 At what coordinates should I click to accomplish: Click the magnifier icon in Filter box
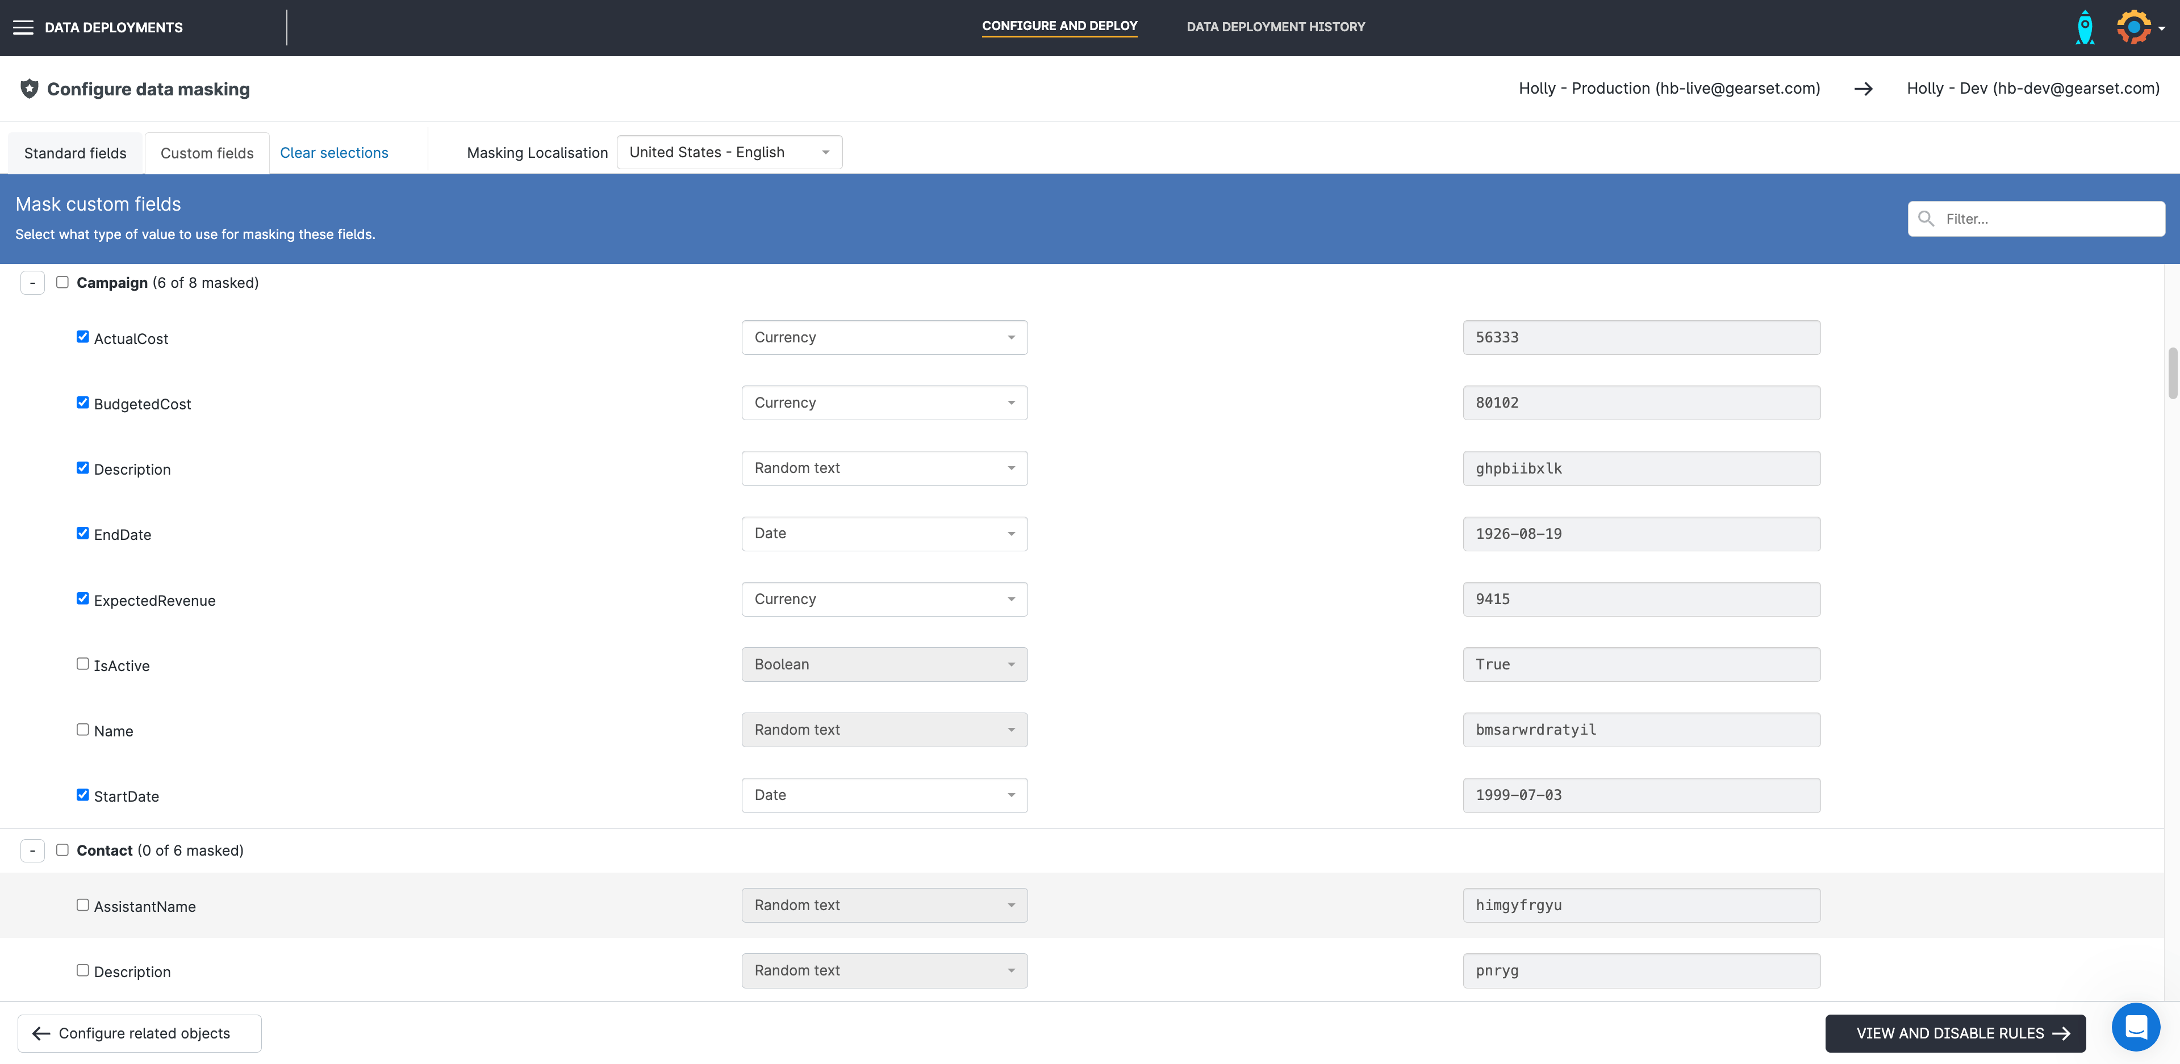[x=1926, y=219]
